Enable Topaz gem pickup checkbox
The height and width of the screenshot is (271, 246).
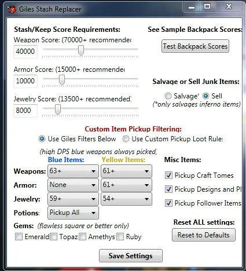53,237
